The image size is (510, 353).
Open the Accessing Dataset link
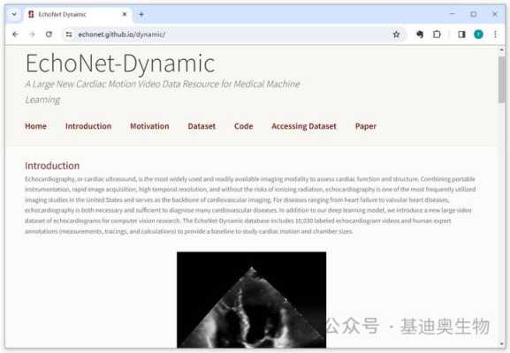pyautogui.click(x=304, y=126)
